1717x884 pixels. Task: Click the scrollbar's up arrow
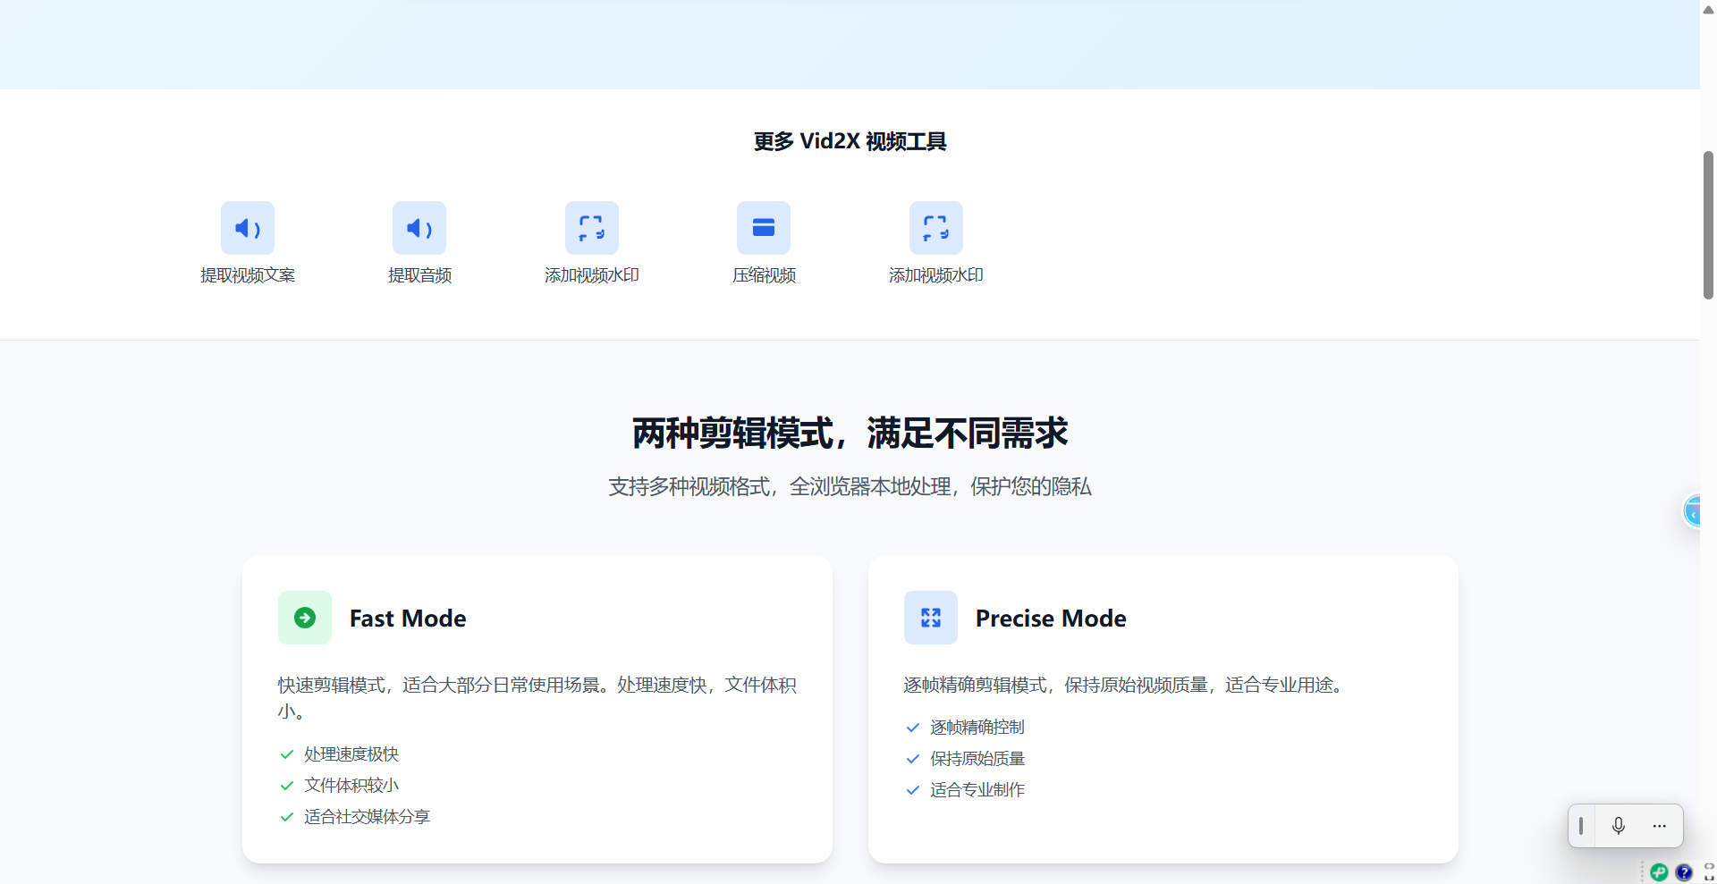1708,9
